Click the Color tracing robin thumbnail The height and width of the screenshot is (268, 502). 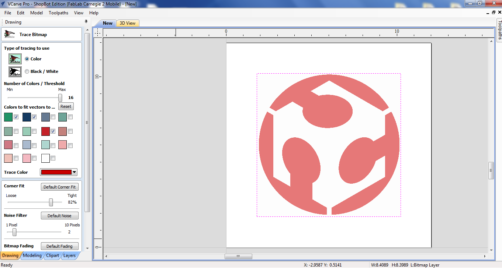[15, 59]
